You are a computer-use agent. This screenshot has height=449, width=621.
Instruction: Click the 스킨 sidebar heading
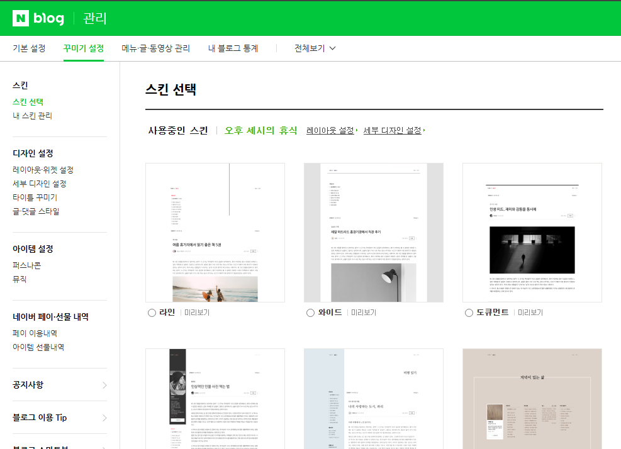pyautogui.click(x=20, y=86)
